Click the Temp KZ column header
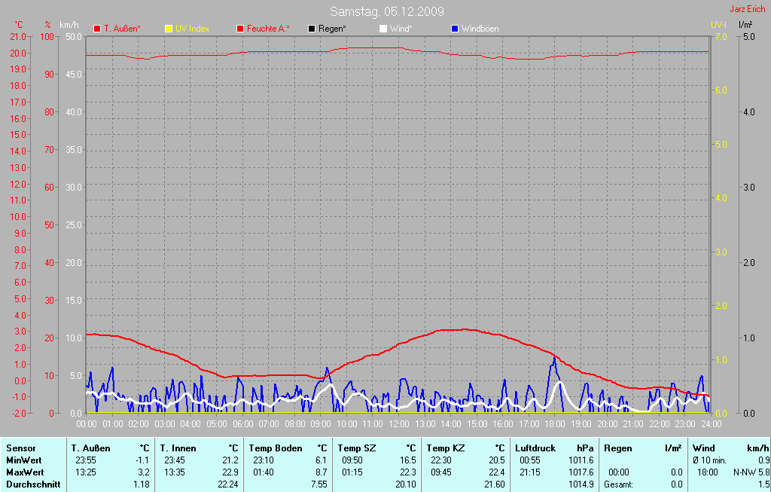This screenshot has height=492, width=771. pyautogui.click(x=447, y=448)
